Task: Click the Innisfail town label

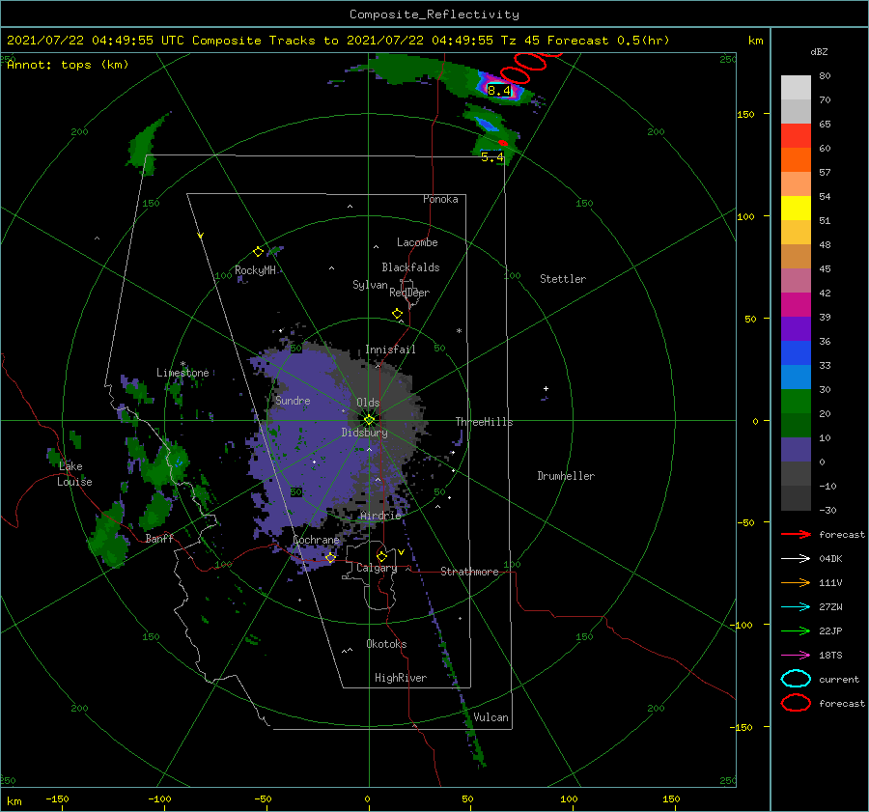Action: (390, 350)
